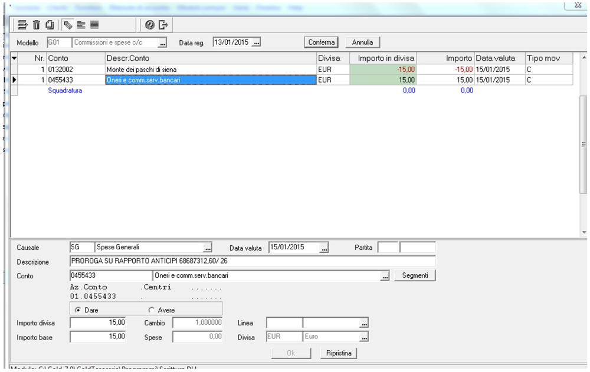Click the tag label toolbar icon
Viewport: 590px width, 372px height.
[68, 25]
